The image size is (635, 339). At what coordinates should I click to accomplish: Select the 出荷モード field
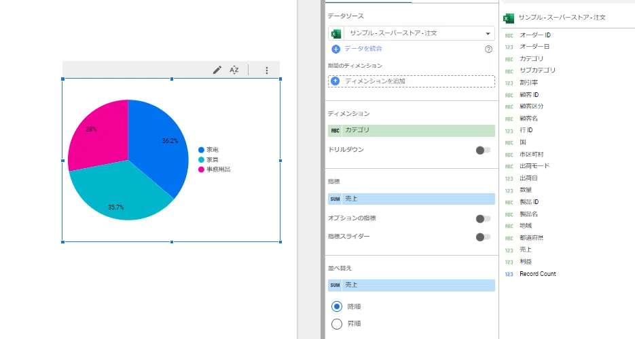pos(534,166)
